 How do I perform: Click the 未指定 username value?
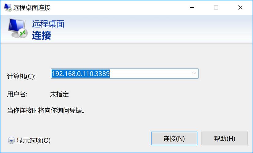(59, 94)
